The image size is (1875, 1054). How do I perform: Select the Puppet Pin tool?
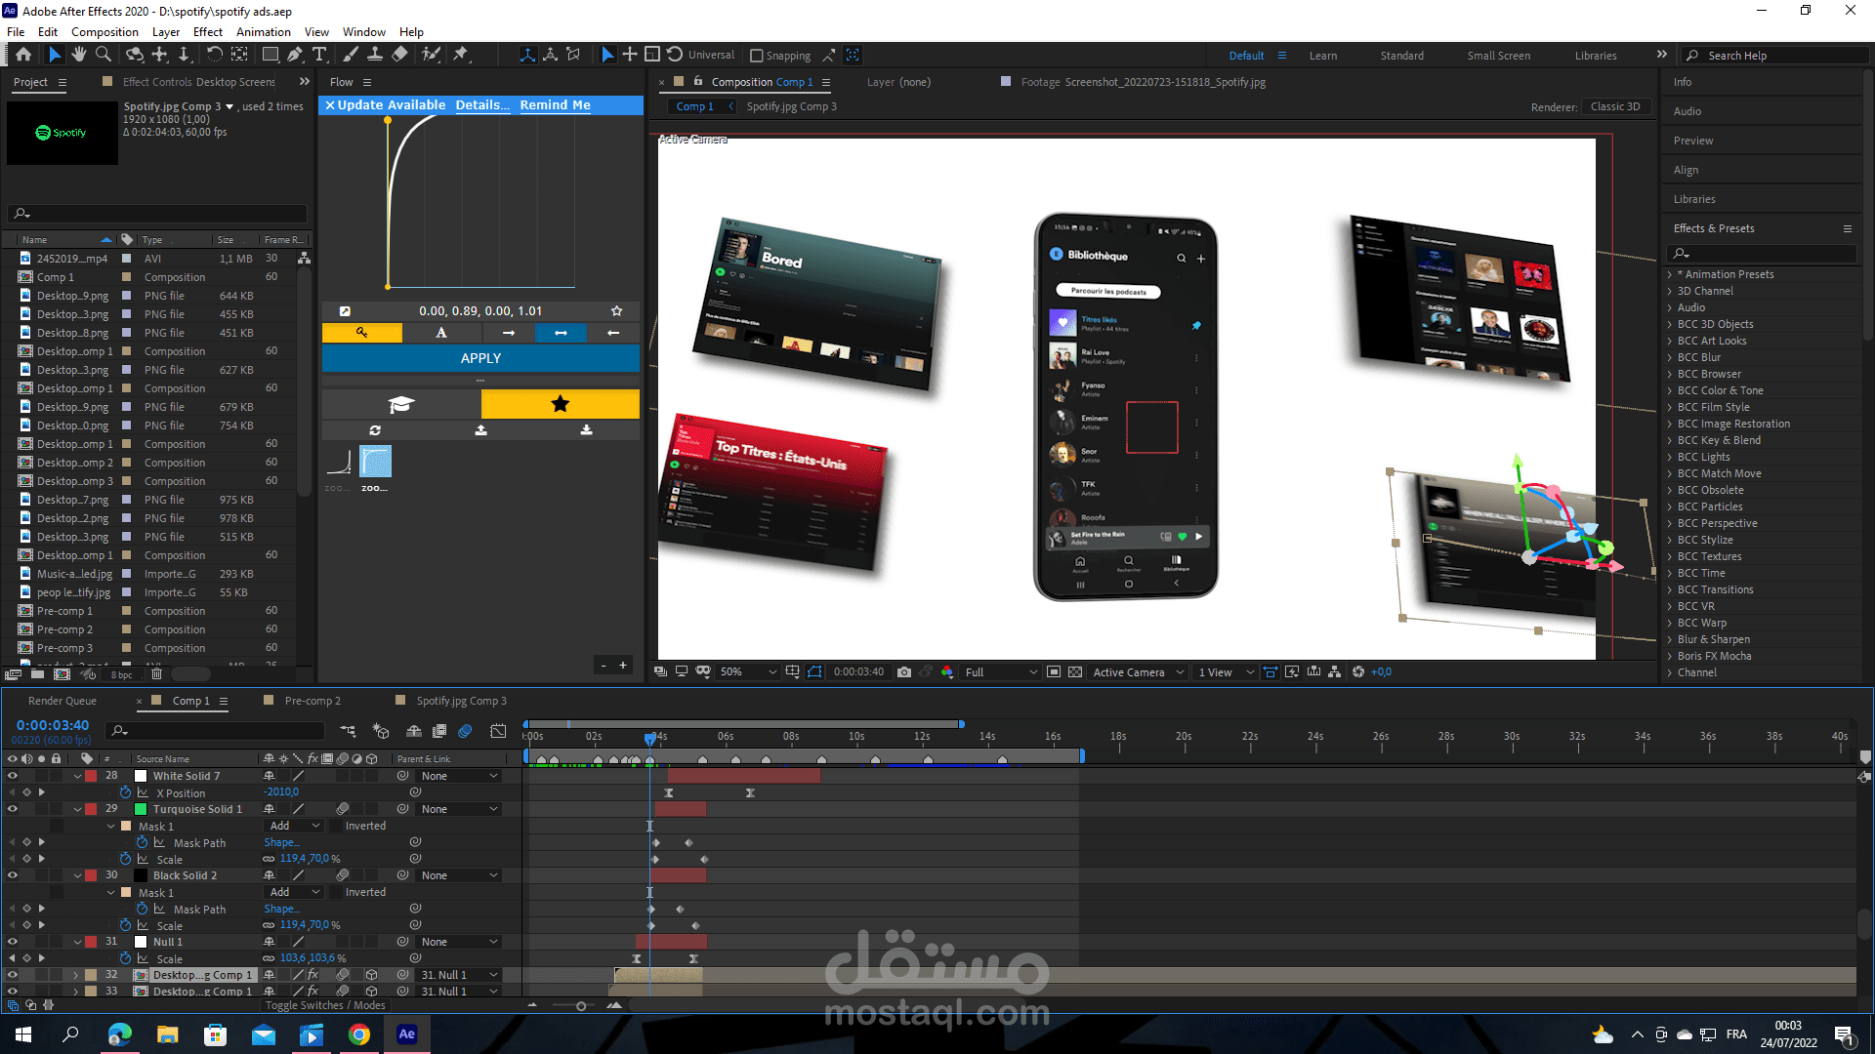[461, 55]
